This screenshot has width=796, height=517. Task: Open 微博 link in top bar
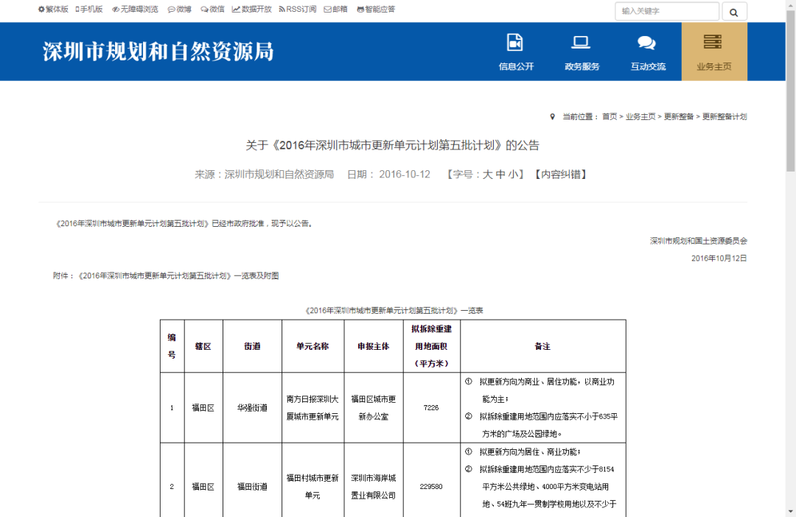click(179, 10)
